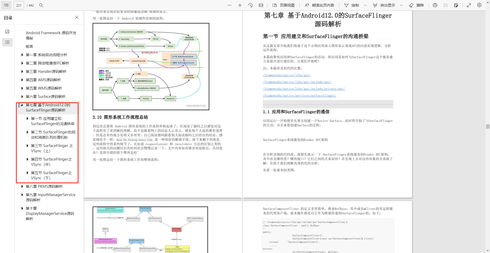Rotate the PDF pages
This screenshot has height=253, width=490.
click(250, 5)
